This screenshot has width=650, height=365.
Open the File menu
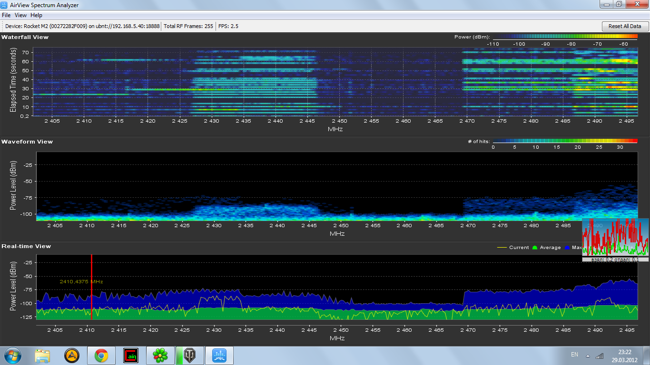coord(6,15)
